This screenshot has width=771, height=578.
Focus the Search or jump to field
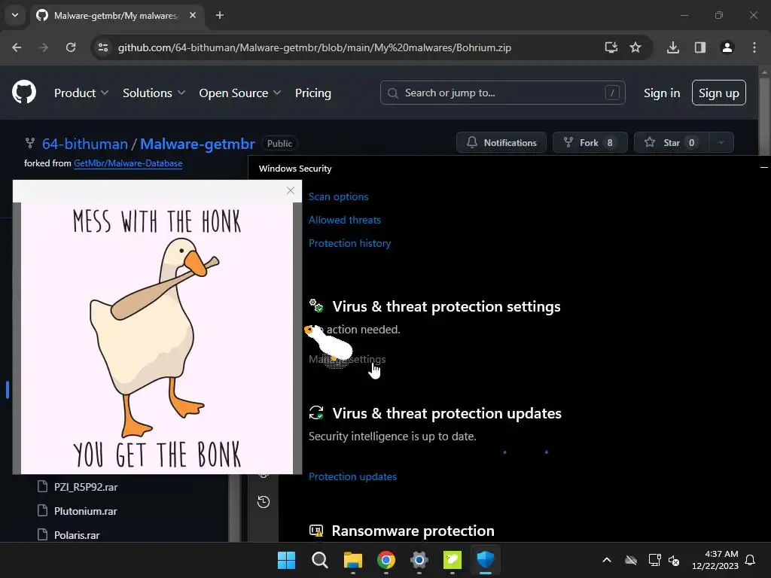point(502,93)
